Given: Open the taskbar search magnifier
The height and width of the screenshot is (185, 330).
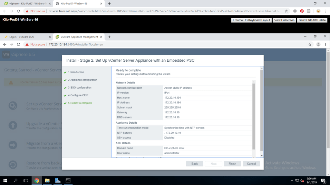Looking at the screenshot, I should click(x=15, y=181).
